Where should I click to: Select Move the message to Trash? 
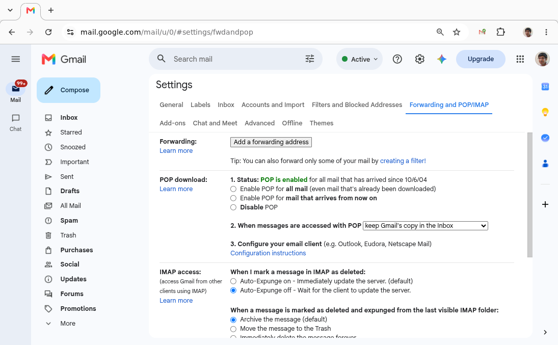click(233, 329)
